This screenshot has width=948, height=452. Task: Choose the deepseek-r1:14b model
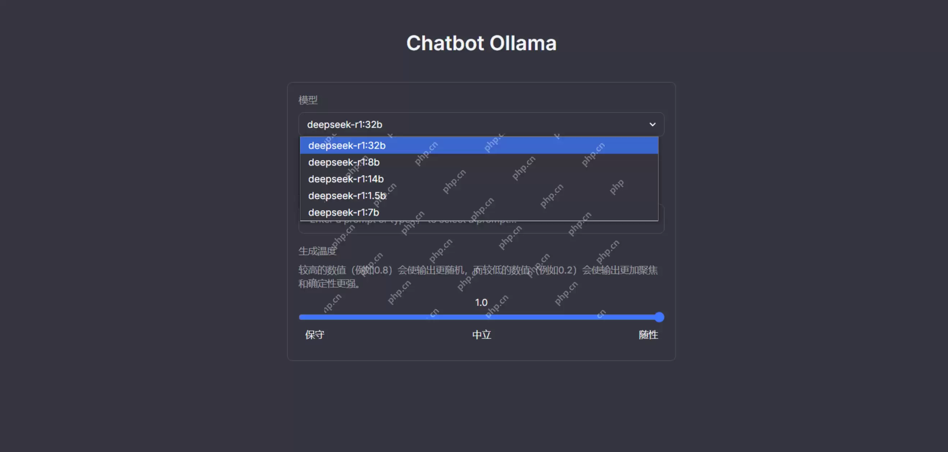(x=345, y=179)
